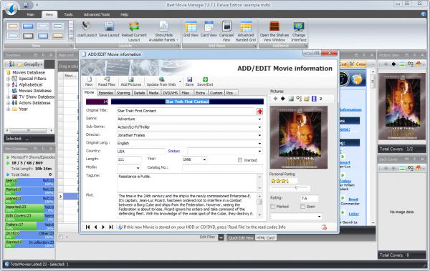Toggle the Seen checkbox
The height and width of the screenshot is (271, 430).
click(302, 207)
